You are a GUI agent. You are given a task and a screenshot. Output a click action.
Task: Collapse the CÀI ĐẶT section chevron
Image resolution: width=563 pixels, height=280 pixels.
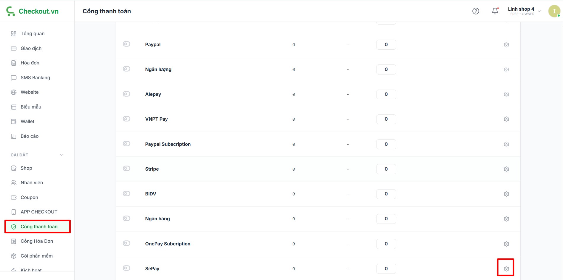tap(61, 155)
